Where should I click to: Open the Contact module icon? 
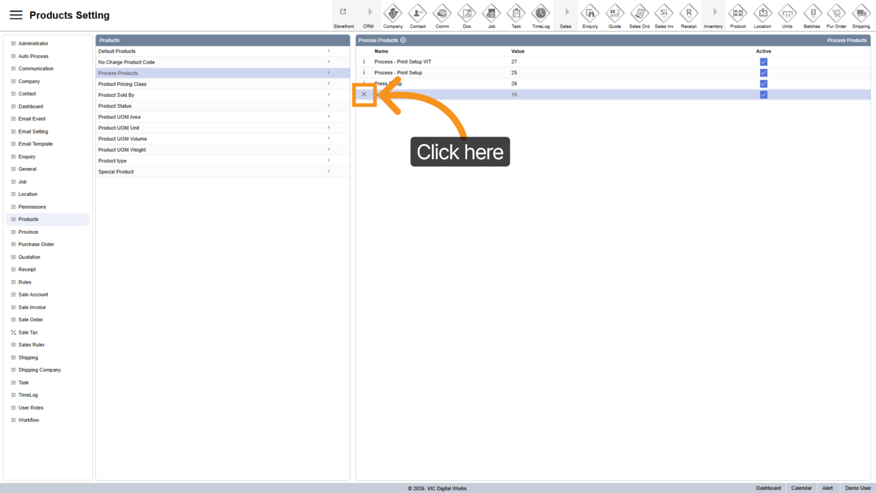418,13
